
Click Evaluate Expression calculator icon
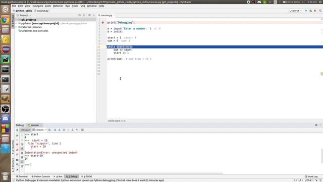point(82,130)
